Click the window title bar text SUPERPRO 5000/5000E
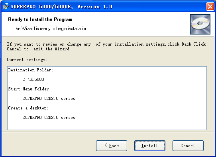 [x=42, y=7]
